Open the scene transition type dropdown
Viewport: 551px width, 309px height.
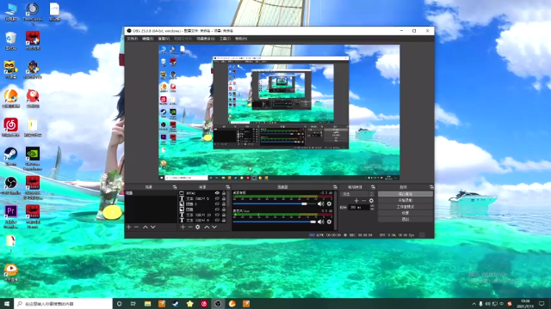click(357, 194)
